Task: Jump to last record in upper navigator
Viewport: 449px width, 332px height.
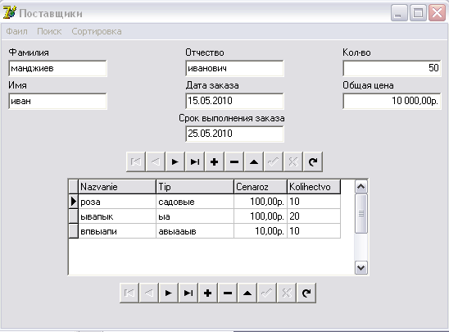Action: (195, 161)
